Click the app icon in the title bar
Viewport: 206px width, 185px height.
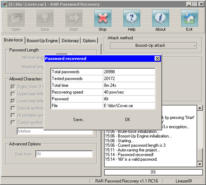point(4,4)
